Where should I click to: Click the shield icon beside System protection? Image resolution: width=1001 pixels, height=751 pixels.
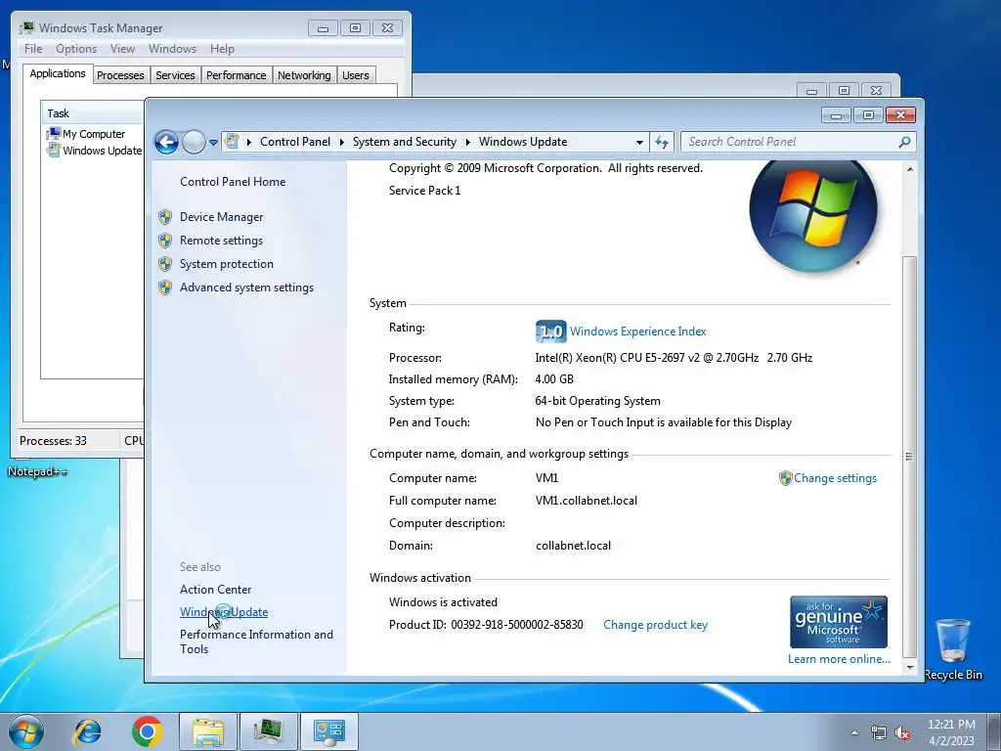click(165, 264)
